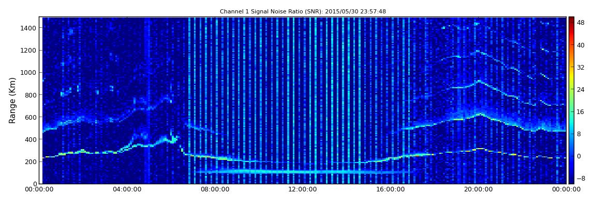Click the colorbar value -8
The image size is (595, 210).
(581, 178)
